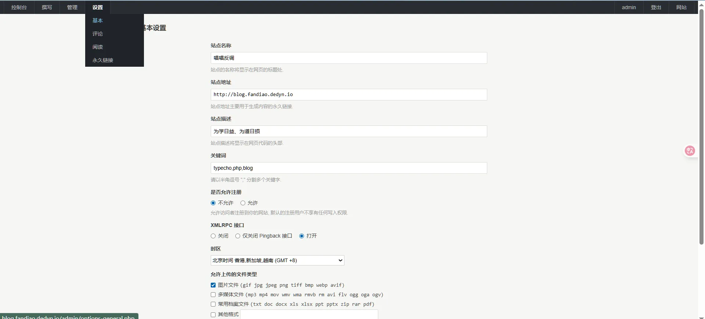Click the scrollbar up arrow
Image resolution: width=705 pixels, height=319 pixels.
click(x=701, y=4)
